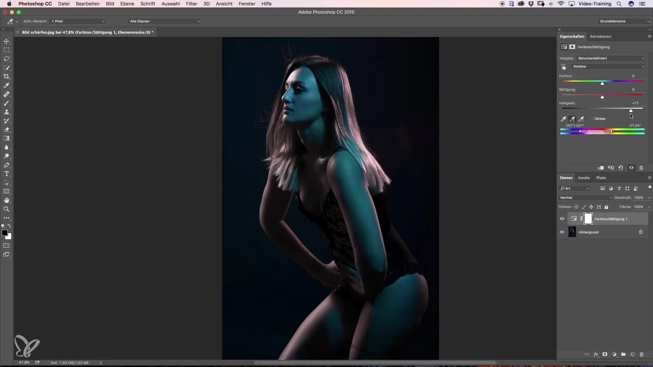The height and width of the screenshot is (367, 653).
Task: Toggle lock transparent pixels
Action: click(x=576, y=207)
